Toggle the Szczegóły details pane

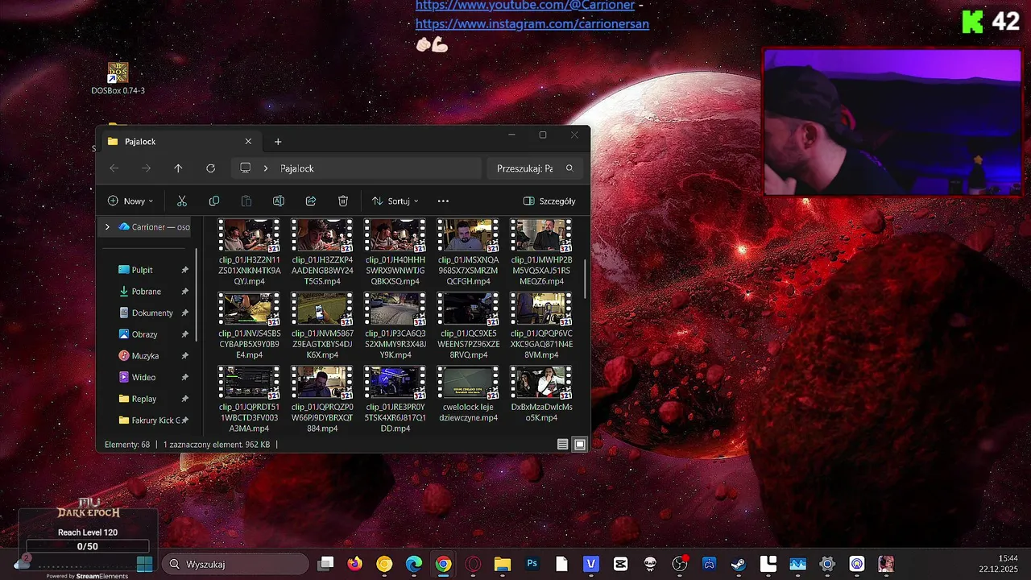[549, 201]
